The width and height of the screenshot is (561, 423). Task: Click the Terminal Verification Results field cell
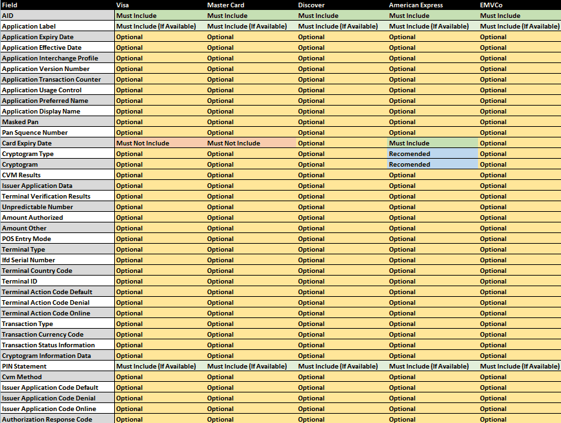pyautogui.click(x=57, y=196)
